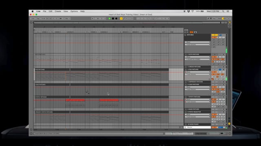The image size is (261, 146).
Task: Jump to previous locator arrow
Action: coord(185,32)
